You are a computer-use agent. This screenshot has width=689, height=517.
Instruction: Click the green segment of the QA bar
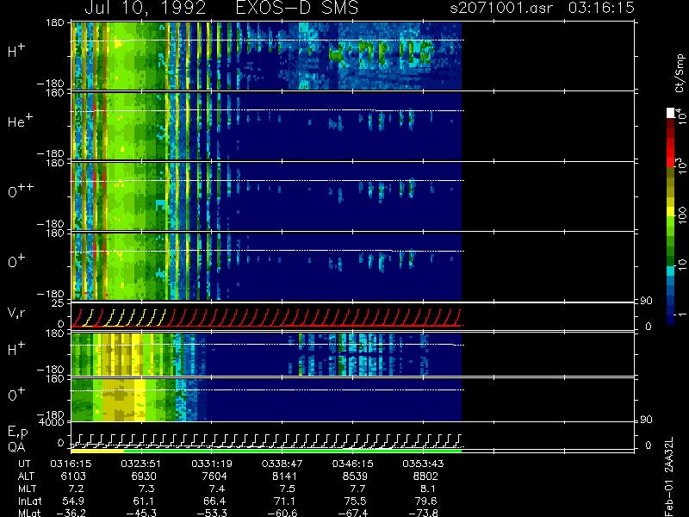pos(293,451)
